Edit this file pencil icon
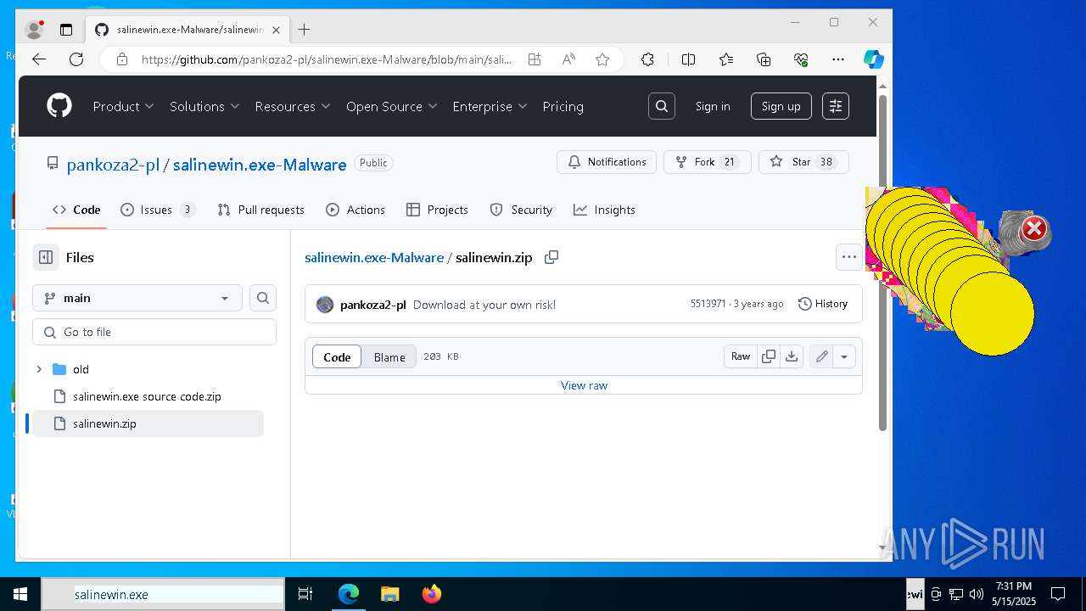The image size is (1086, 611). click(x=821, y=356)
